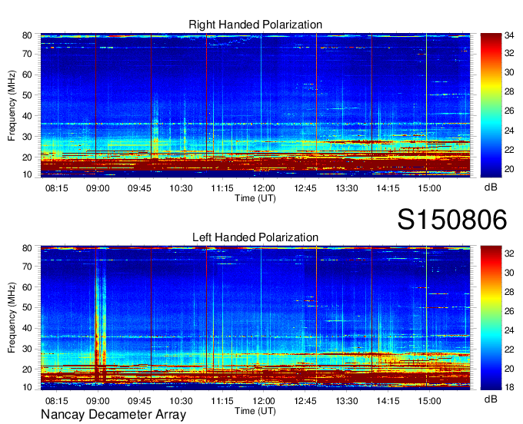Image resolution: width=523 pixels, height=424 pixels.
Task: Click the Right Handed plot's dB colorbar
Action: pyautogui.click(x=491, y=105)
